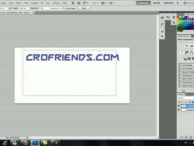Launch Adobe Bridge from the application bar
This screenshot has width=194, height=146.
point(73,3)
